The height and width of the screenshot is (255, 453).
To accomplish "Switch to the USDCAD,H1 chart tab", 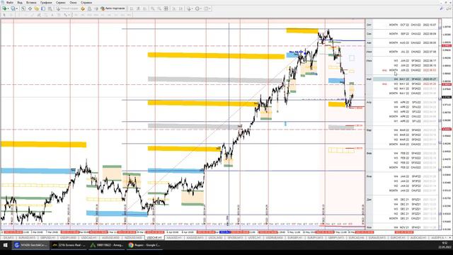I will point(88,238).
